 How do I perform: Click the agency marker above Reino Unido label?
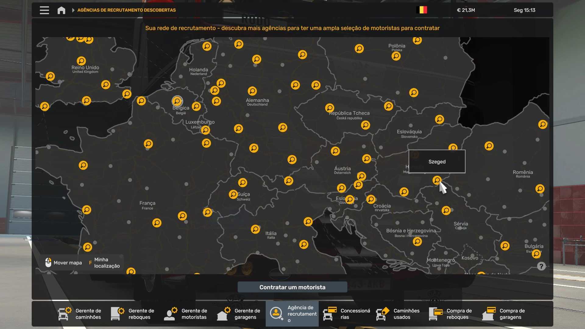pyautogui.click(x=81, y=61)
